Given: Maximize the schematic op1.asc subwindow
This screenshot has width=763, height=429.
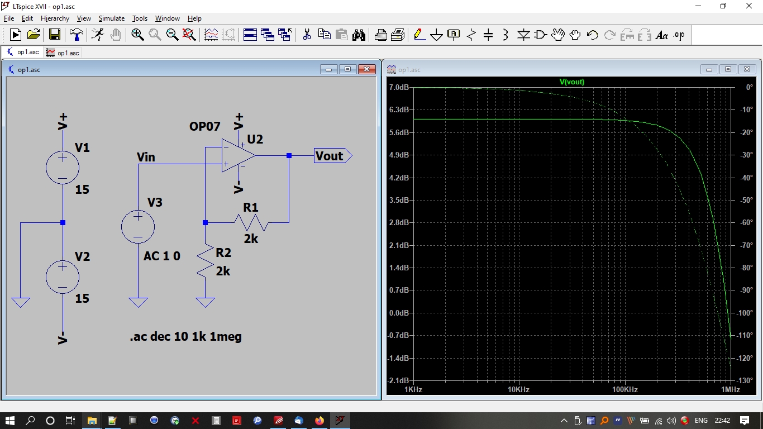Looking at the screenshot, I should coord(347,69).
